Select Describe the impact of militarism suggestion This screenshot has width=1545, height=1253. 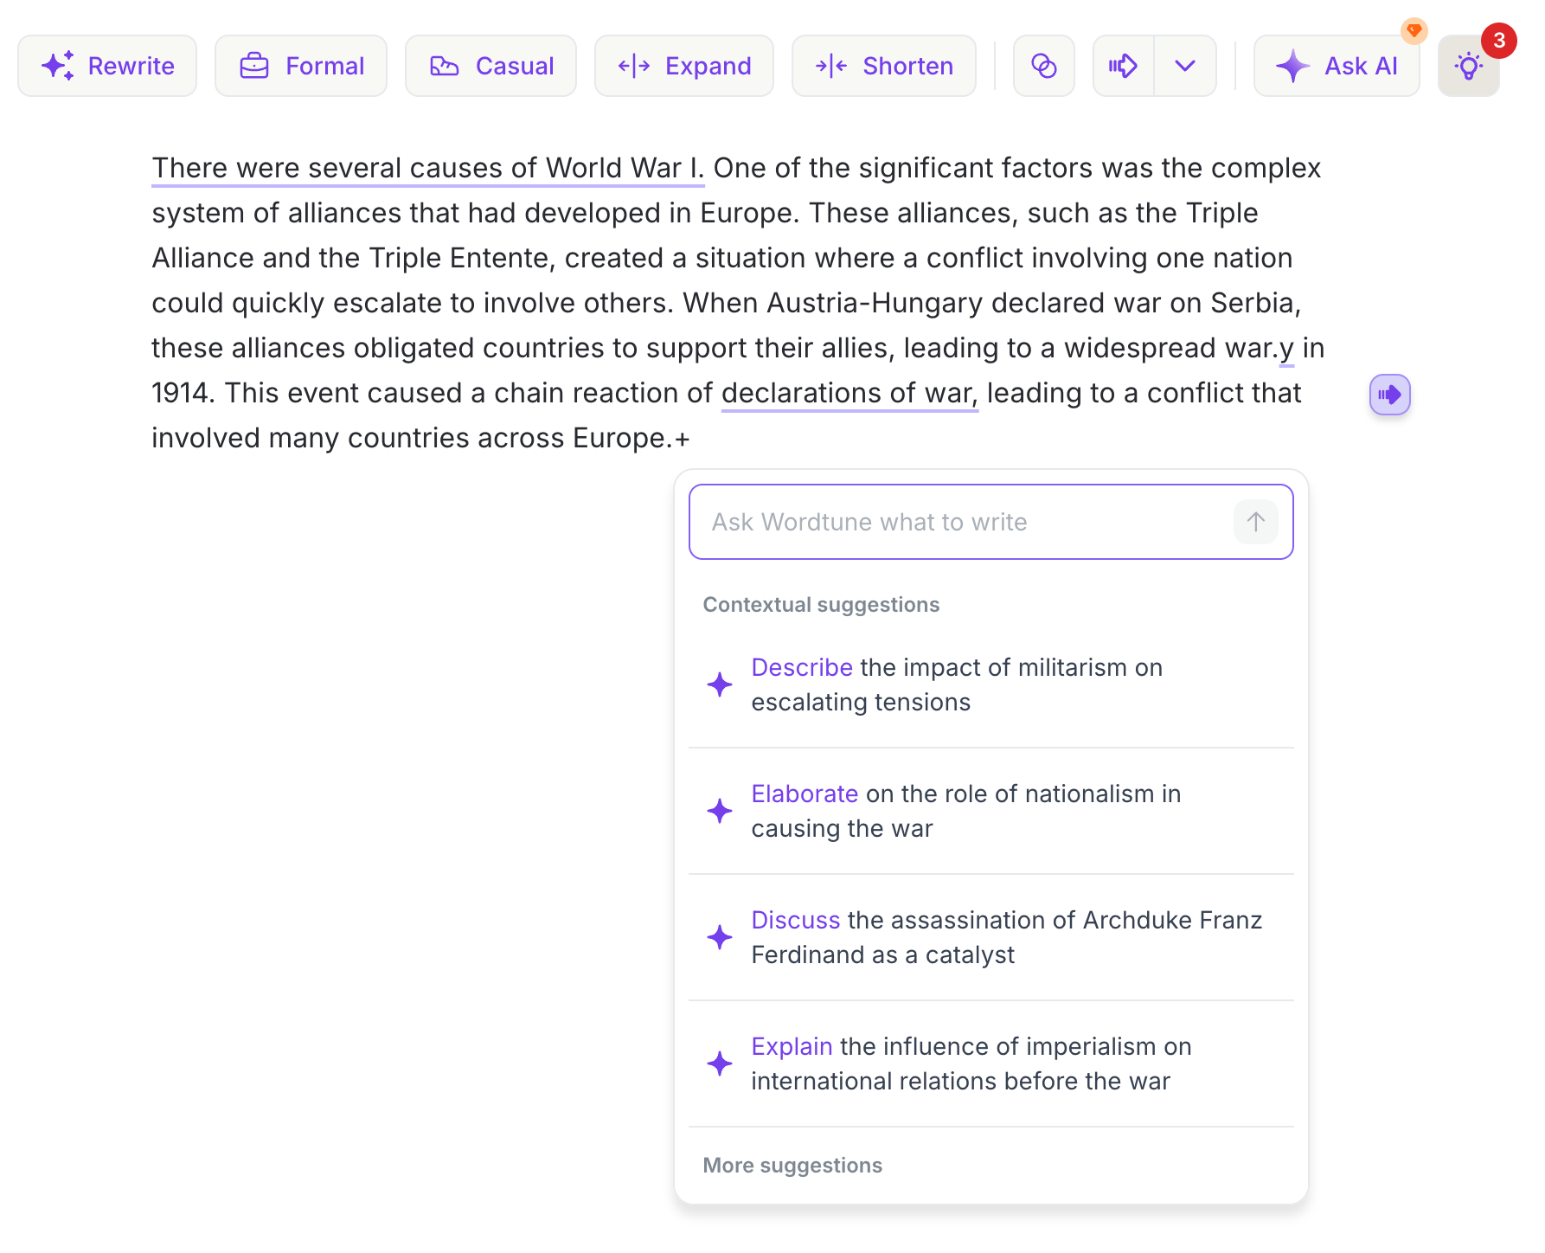point(991,684)
